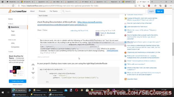
Task: Click inside the Search input field
Action: coord(103,11)
